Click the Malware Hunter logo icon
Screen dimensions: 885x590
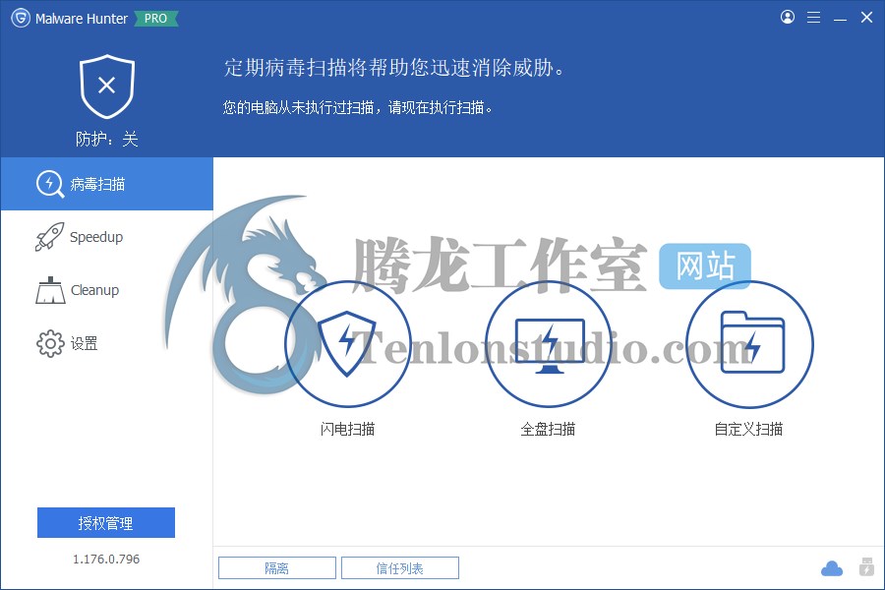21,18
